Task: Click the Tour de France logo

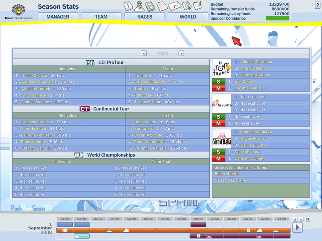Action: (221, 68)
